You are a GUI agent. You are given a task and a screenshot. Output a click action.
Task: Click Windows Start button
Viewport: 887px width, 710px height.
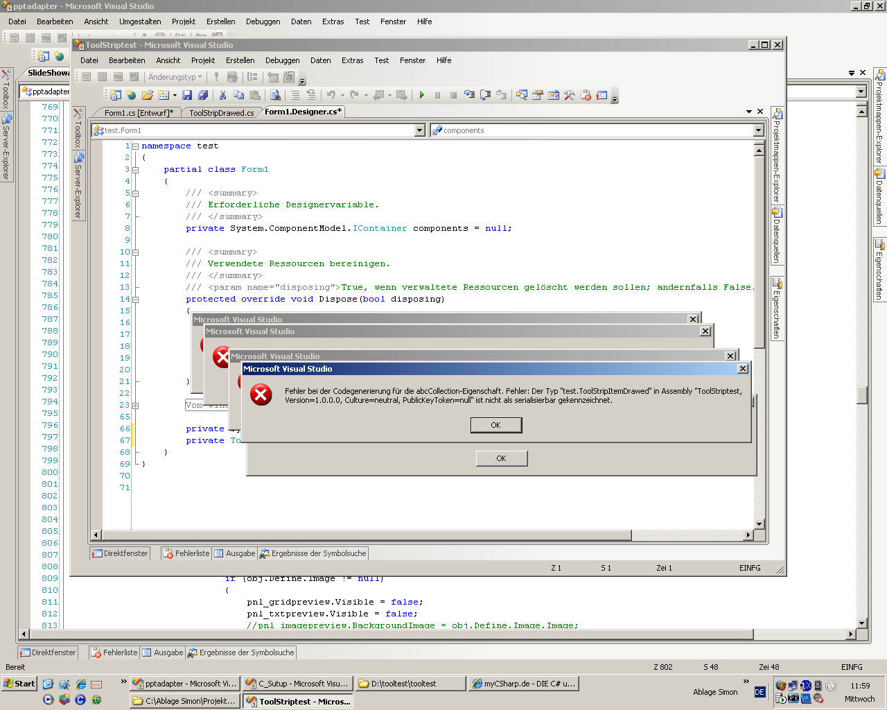(19, 684)
